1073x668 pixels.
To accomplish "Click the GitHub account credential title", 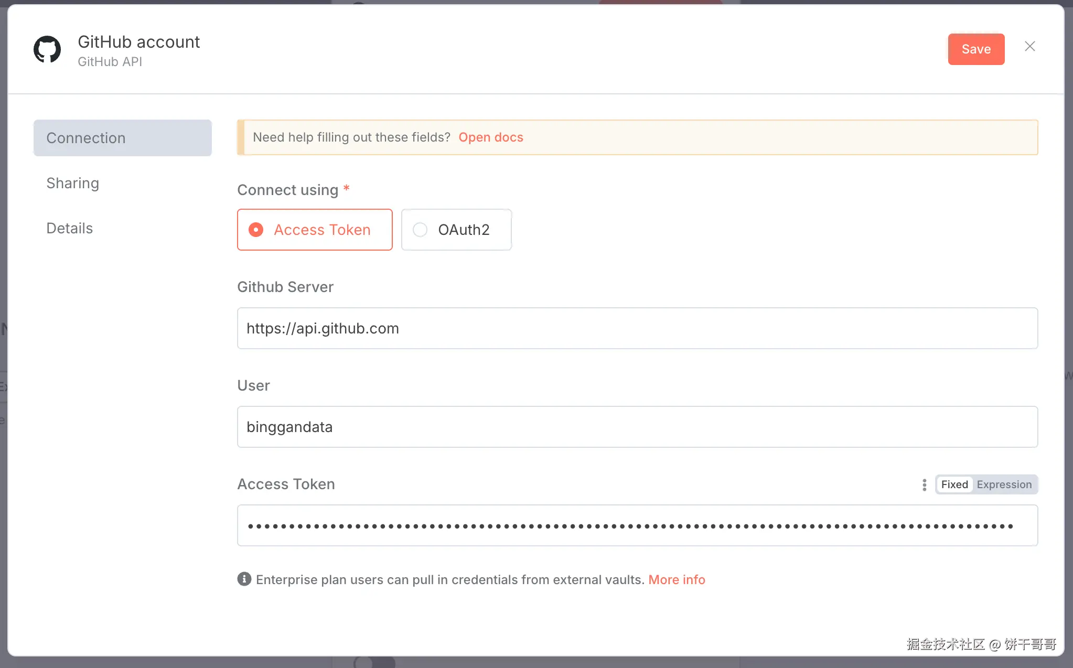I will [x=138, y=42].
